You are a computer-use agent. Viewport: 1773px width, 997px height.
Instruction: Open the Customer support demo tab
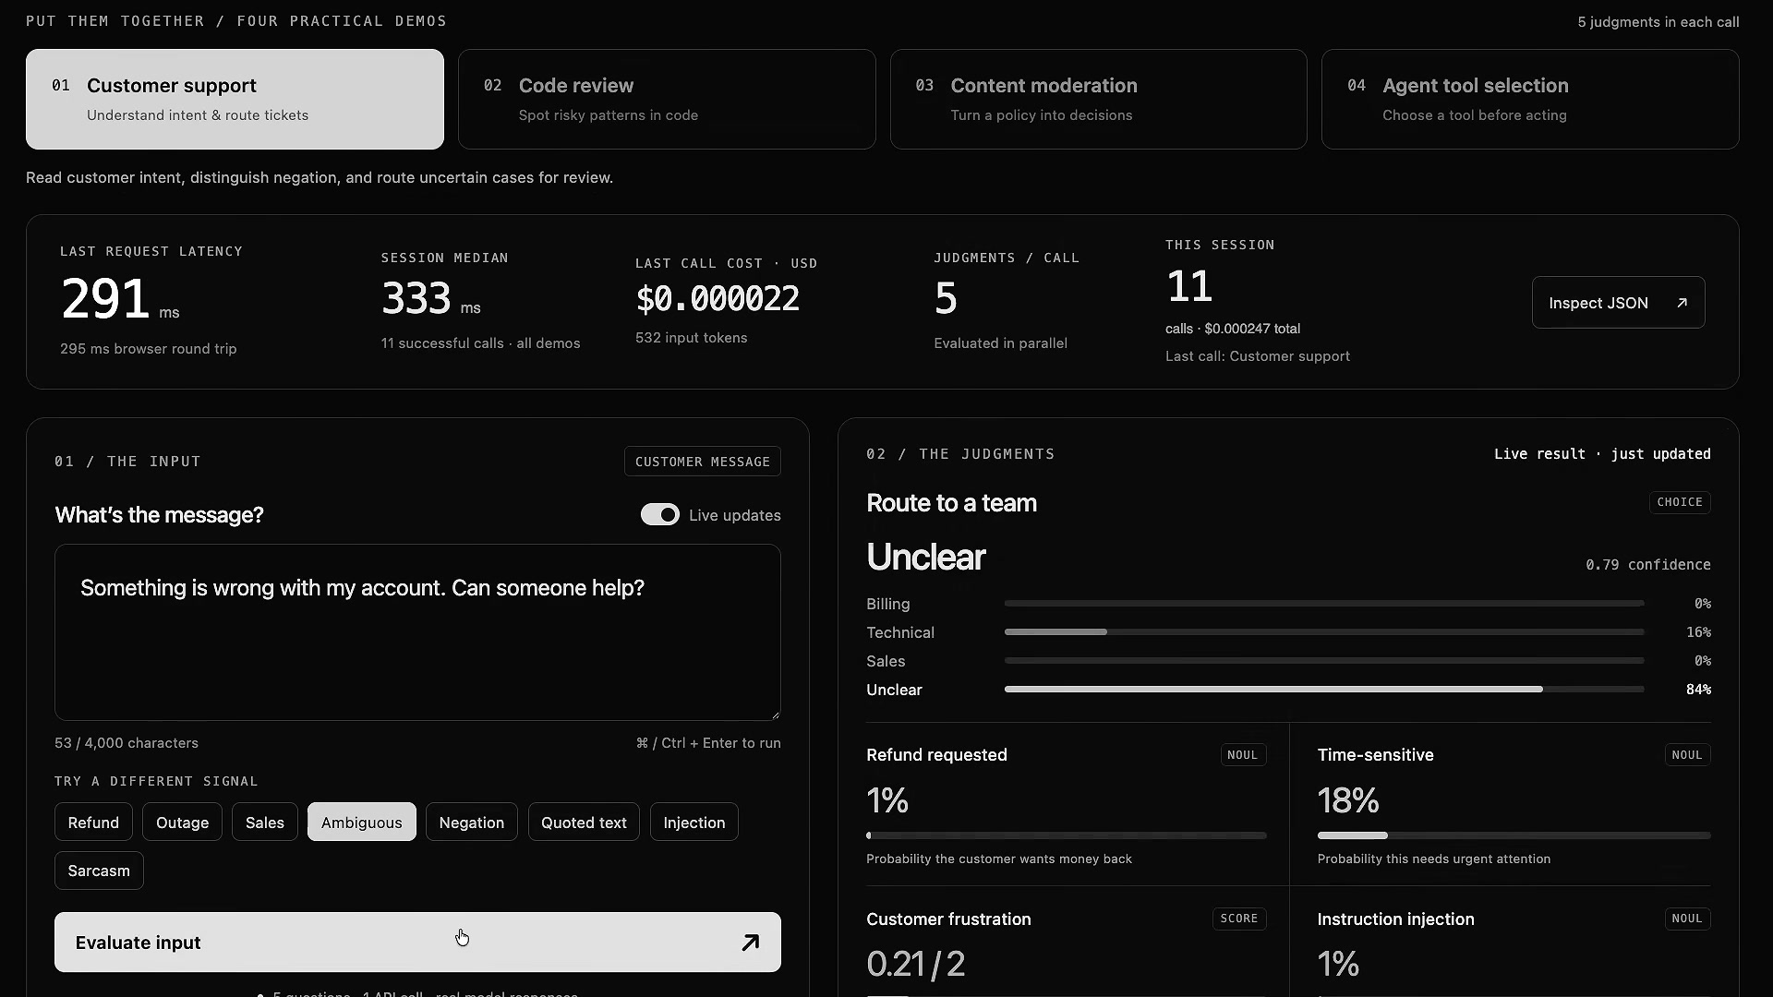(x=235, y=99)
